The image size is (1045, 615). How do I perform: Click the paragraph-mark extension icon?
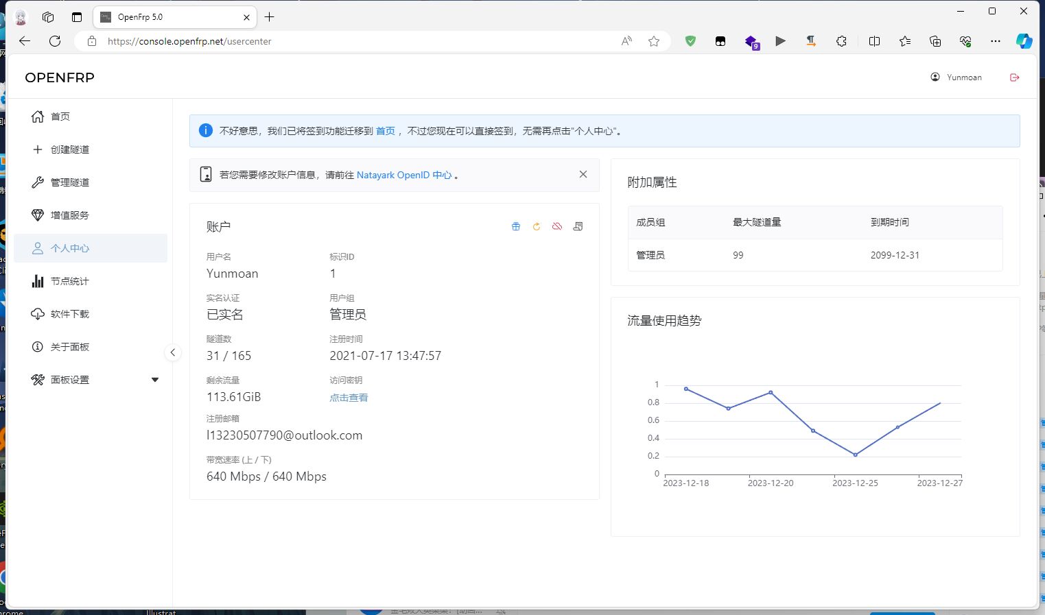[x=811, y=41]
